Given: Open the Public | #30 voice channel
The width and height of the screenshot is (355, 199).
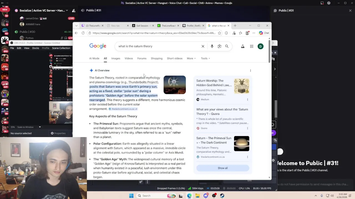Looking at the screenshot, I should pyautogui.click(x=27, y=32).
